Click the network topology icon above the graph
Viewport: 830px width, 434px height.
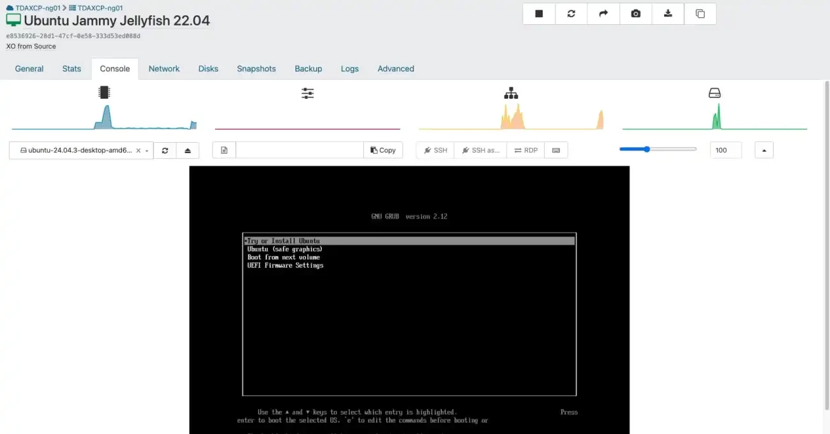coord(511,93)
